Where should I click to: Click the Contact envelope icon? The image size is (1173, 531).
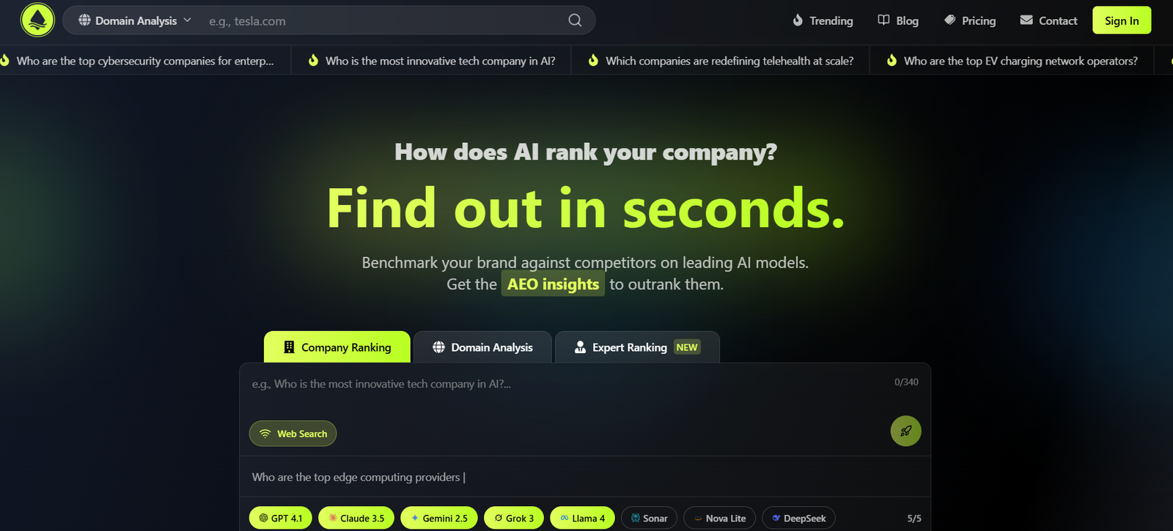[1026, 21]
